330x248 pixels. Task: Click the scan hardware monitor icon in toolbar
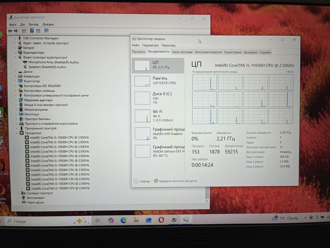click(x=46, y=31)
